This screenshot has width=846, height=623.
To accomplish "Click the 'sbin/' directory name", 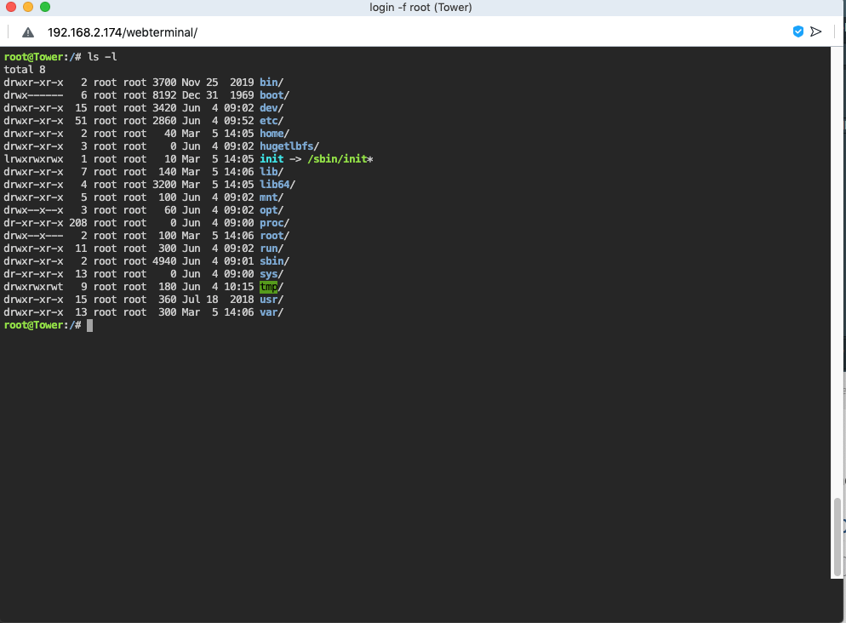I will pos(274,261).
